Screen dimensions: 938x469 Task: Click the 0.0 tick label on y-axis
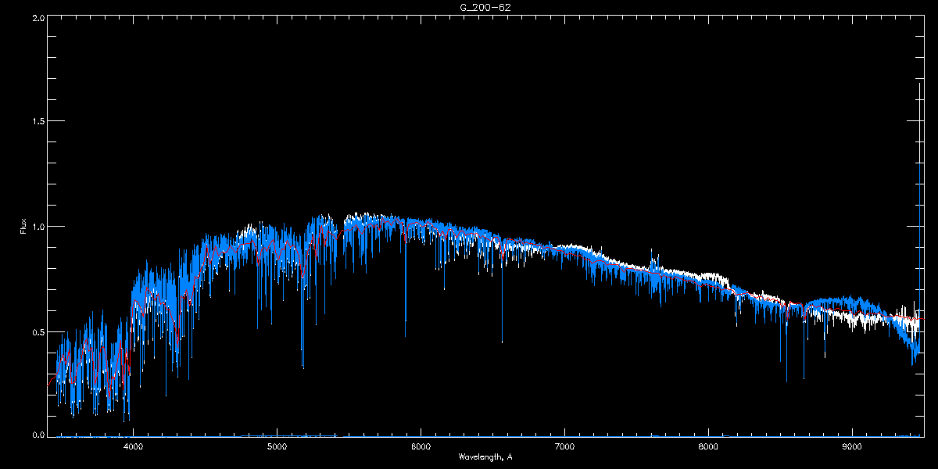pos(38,435)
